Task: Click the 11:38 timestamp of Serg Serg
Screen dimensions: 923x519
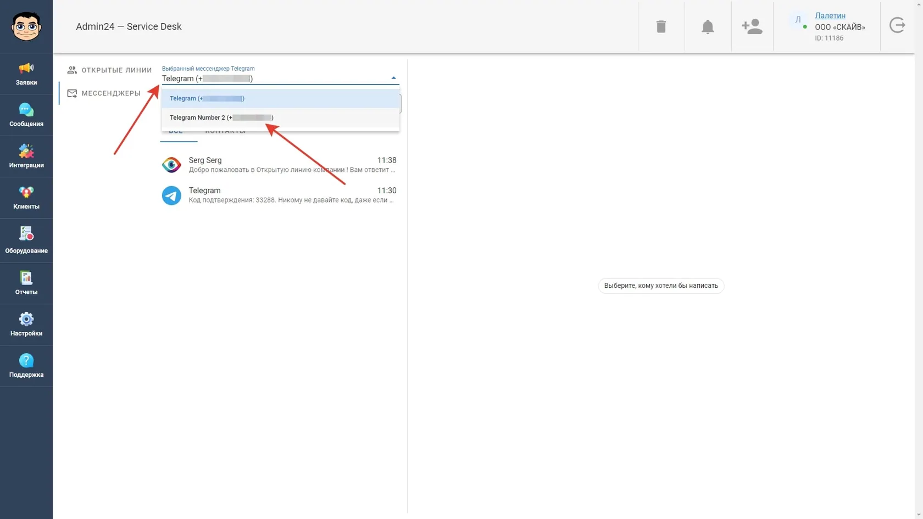Action: pyautogui.click(x=387, y=160)
